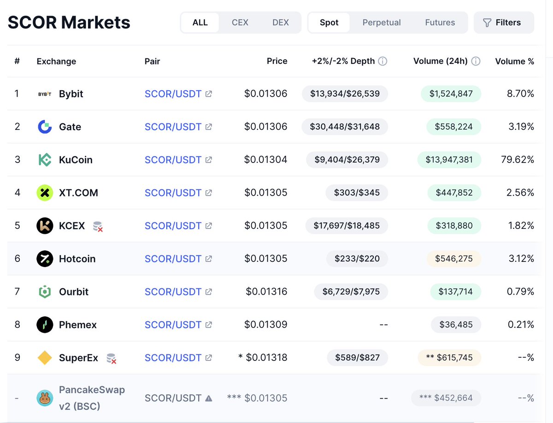Click the 79.62% volume percentage

click(x=518, y=160)
